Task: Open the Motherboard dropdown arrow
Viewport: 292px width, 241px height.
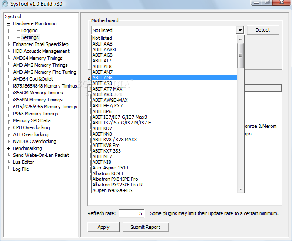Action: [x=240, y=30]
